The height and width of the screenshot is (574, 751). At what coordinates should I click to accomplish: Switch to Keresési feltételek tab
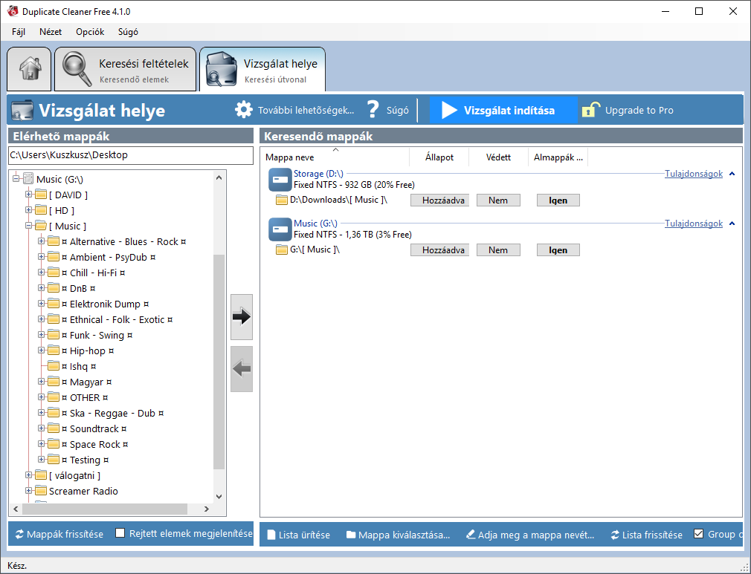pyautogui.click(x=126, y=69)
